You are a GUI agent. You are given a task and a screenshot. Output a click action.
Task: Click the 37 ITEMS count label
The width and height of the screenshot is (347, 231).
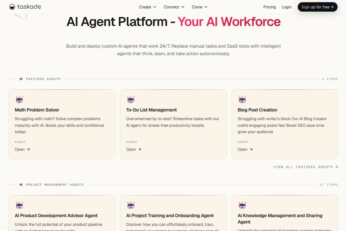coord(329,185)
